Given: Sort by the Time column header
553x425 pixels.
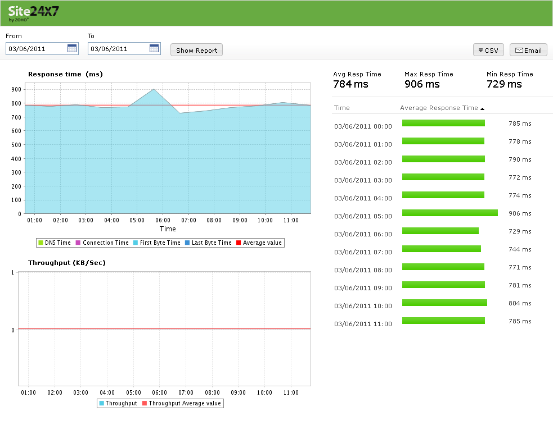Looking at the screenshot, I should [342, 108].
